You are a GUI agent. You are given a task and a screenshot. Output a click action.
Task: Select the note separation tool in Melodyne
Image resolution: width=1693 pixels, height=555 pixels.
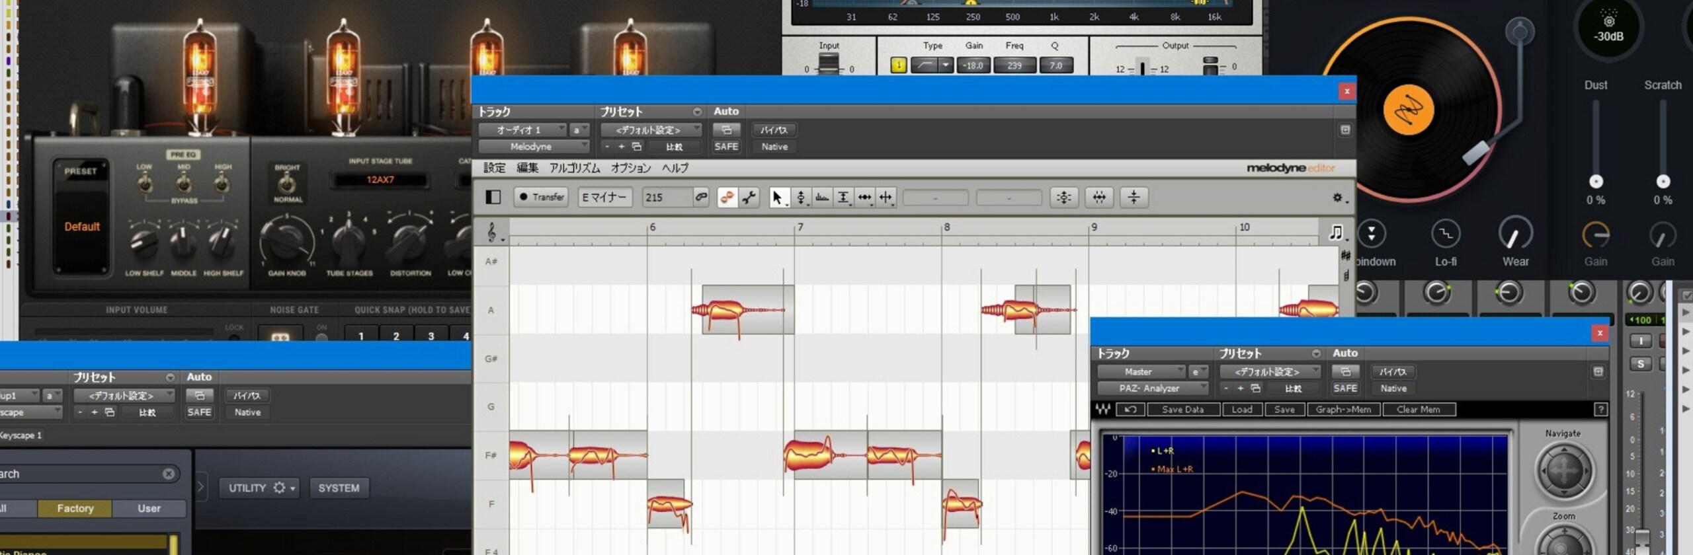(x=886, y=198)
